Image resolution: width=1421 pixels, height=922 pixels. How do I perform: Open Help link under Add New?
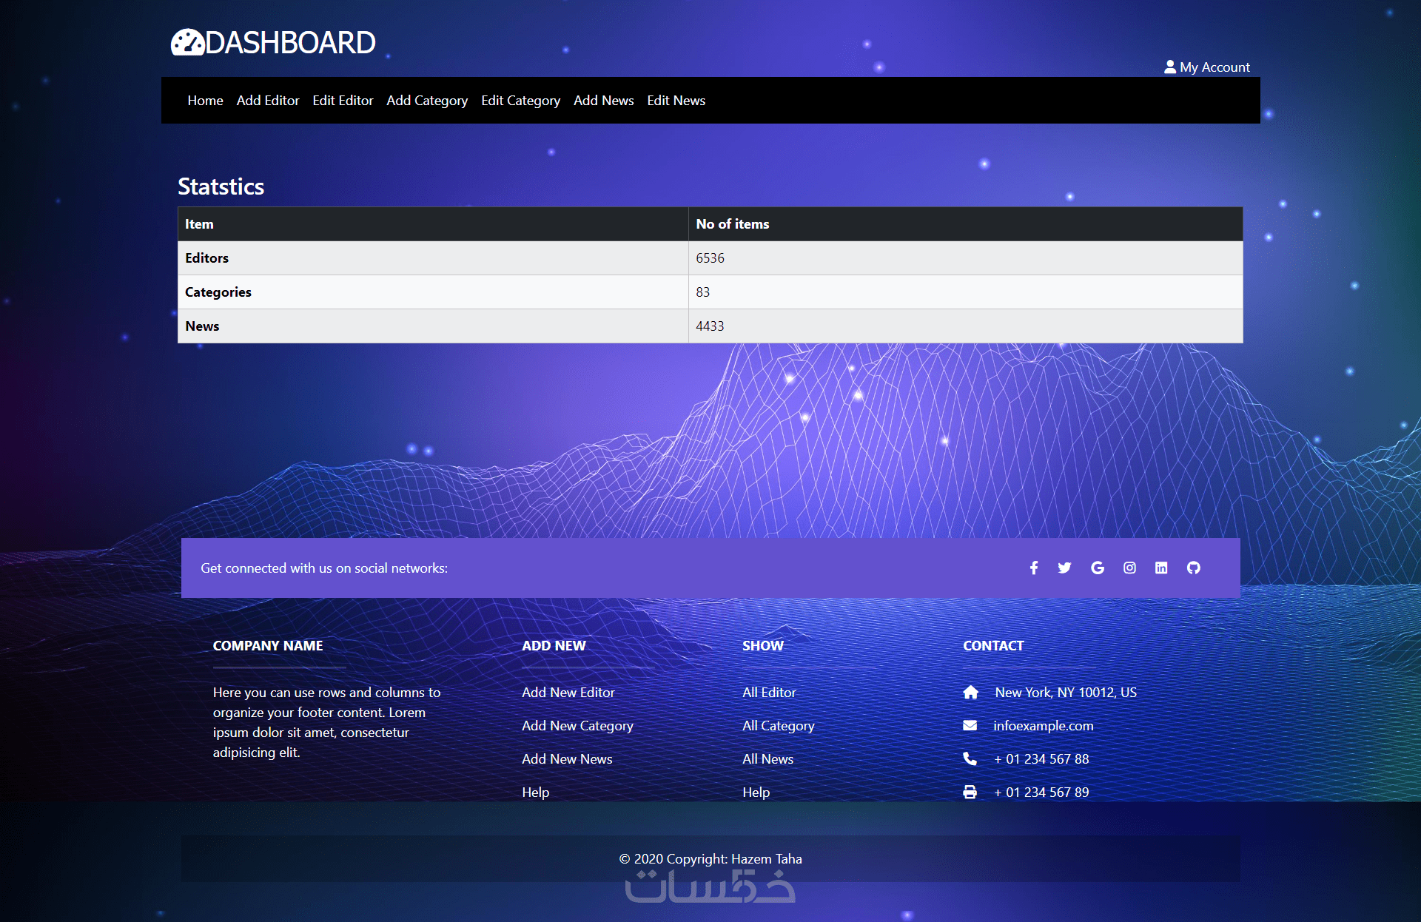(x=535, y=792)
